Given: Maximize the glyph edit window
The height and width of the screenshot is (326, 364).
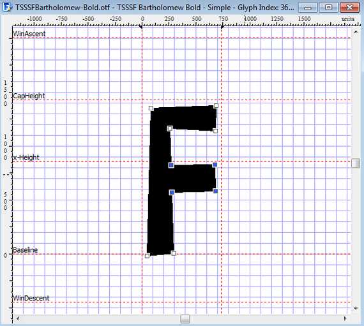Looking at the screenshot, I should (328, 8).
